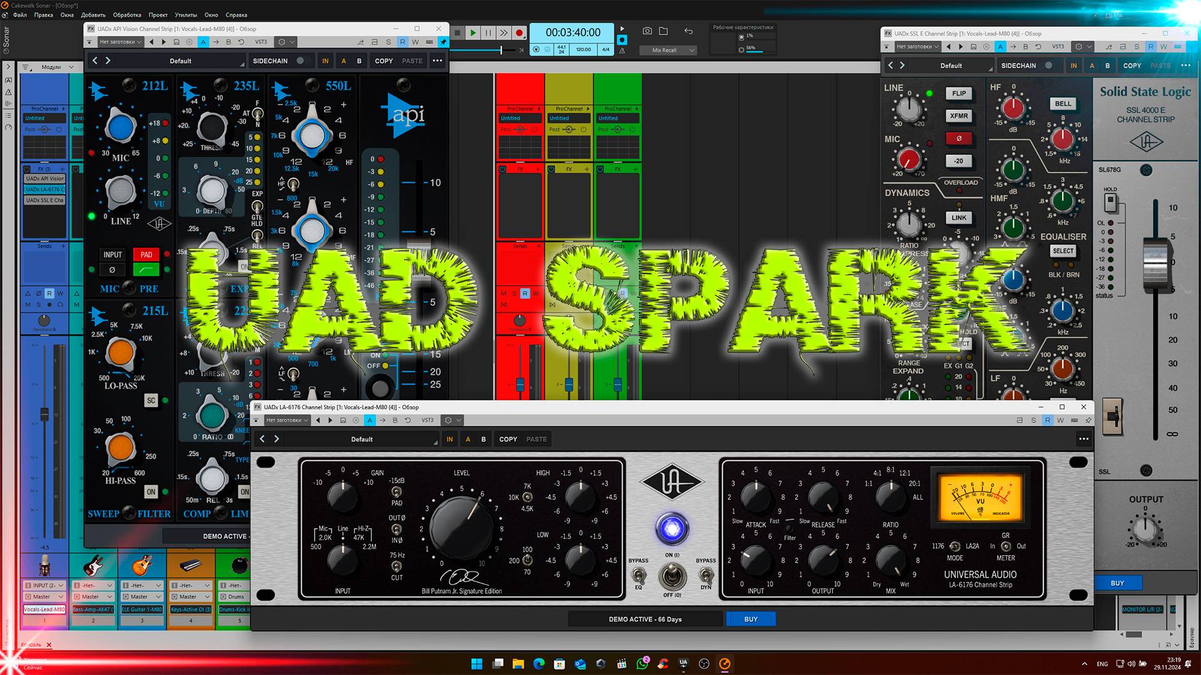Click the Record button in the transport bar
Screen dimensions: 1201x675
click(x=520, y=32)
